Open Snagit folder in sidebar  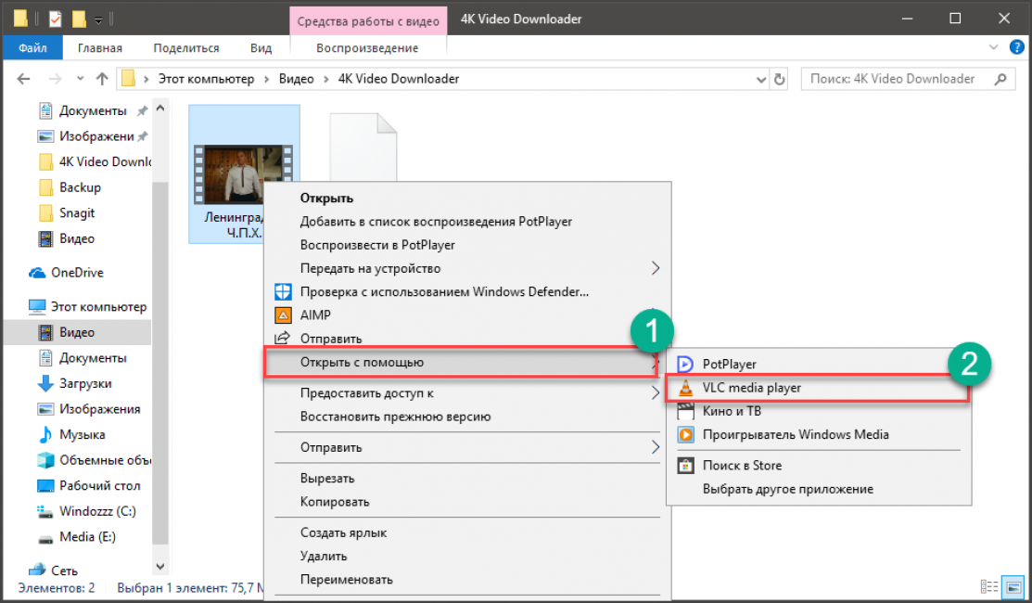(77, 213)
